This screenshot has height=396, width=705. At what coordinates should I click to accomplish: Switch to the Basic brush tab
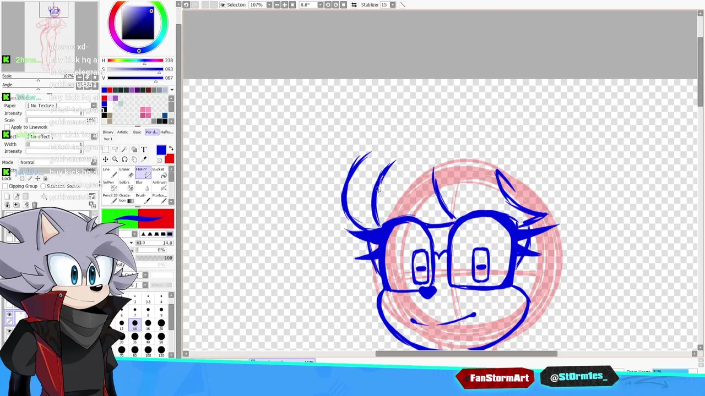coord(137,132)
